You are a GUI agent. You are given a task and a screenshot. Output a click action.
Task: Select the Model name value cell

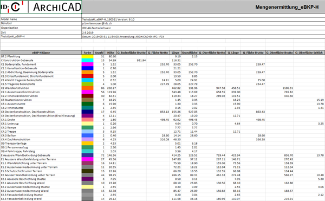pos(108,20)
